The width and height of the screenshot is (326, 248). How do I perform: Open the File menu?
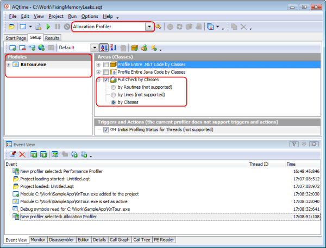(x=12, y=16)
